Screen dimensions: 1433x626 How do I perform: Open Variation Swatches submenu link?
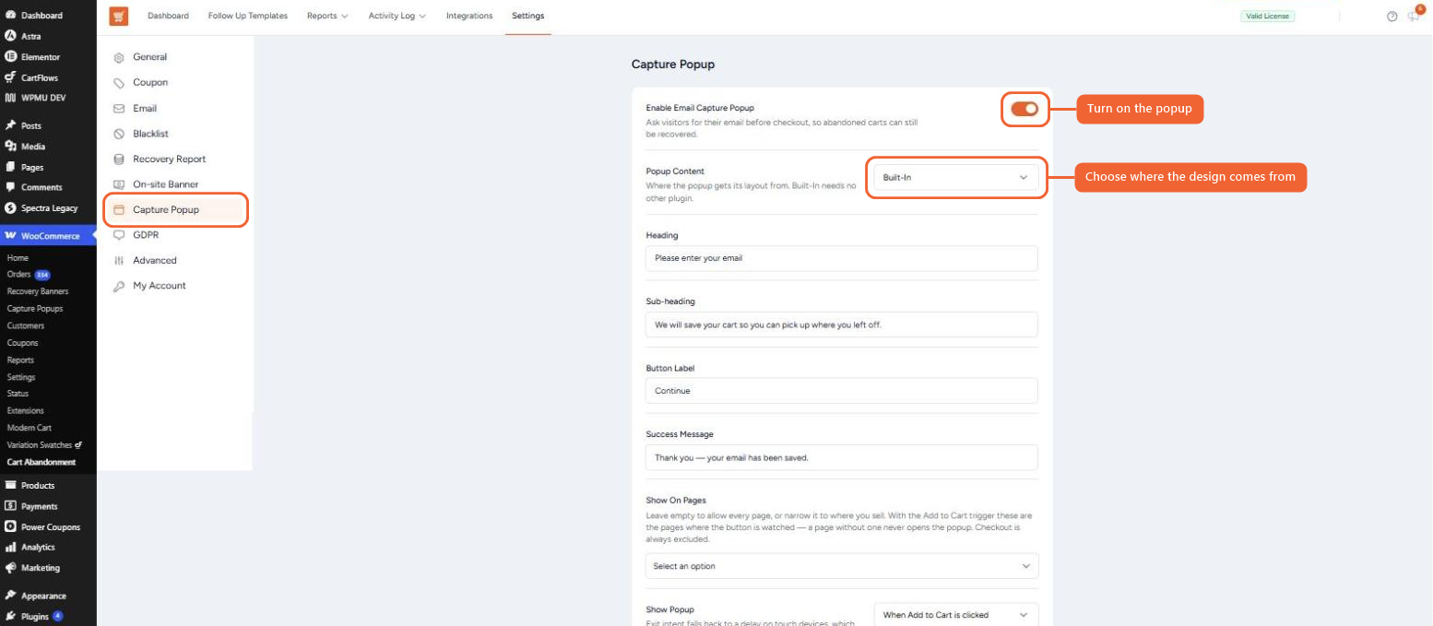click(44, 444)
